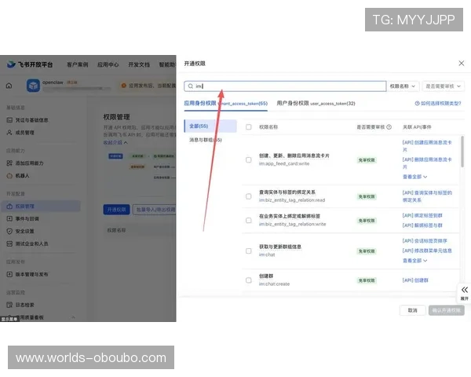Screen dimensions: 471x377
Task: Click the 权限管理 heading on the background page
Action: (116, 117)
